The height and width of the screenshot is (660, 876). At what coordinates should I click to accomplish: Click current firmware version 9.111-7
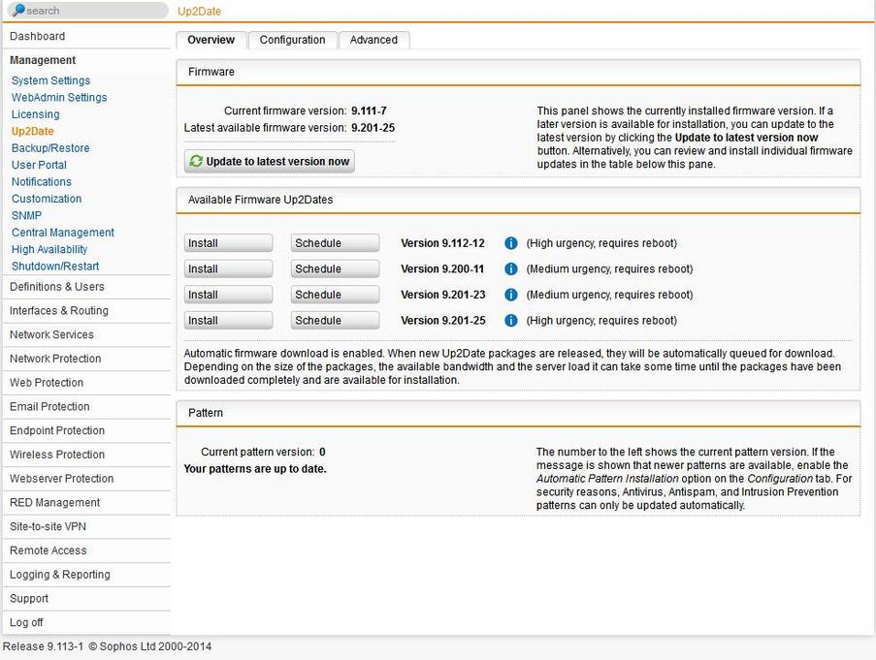point(369,111)
